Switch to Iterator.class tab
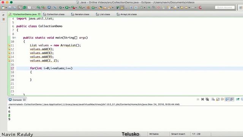Viewport: 243px width, 137px height. pyautogui.click(x=80, y=14)
